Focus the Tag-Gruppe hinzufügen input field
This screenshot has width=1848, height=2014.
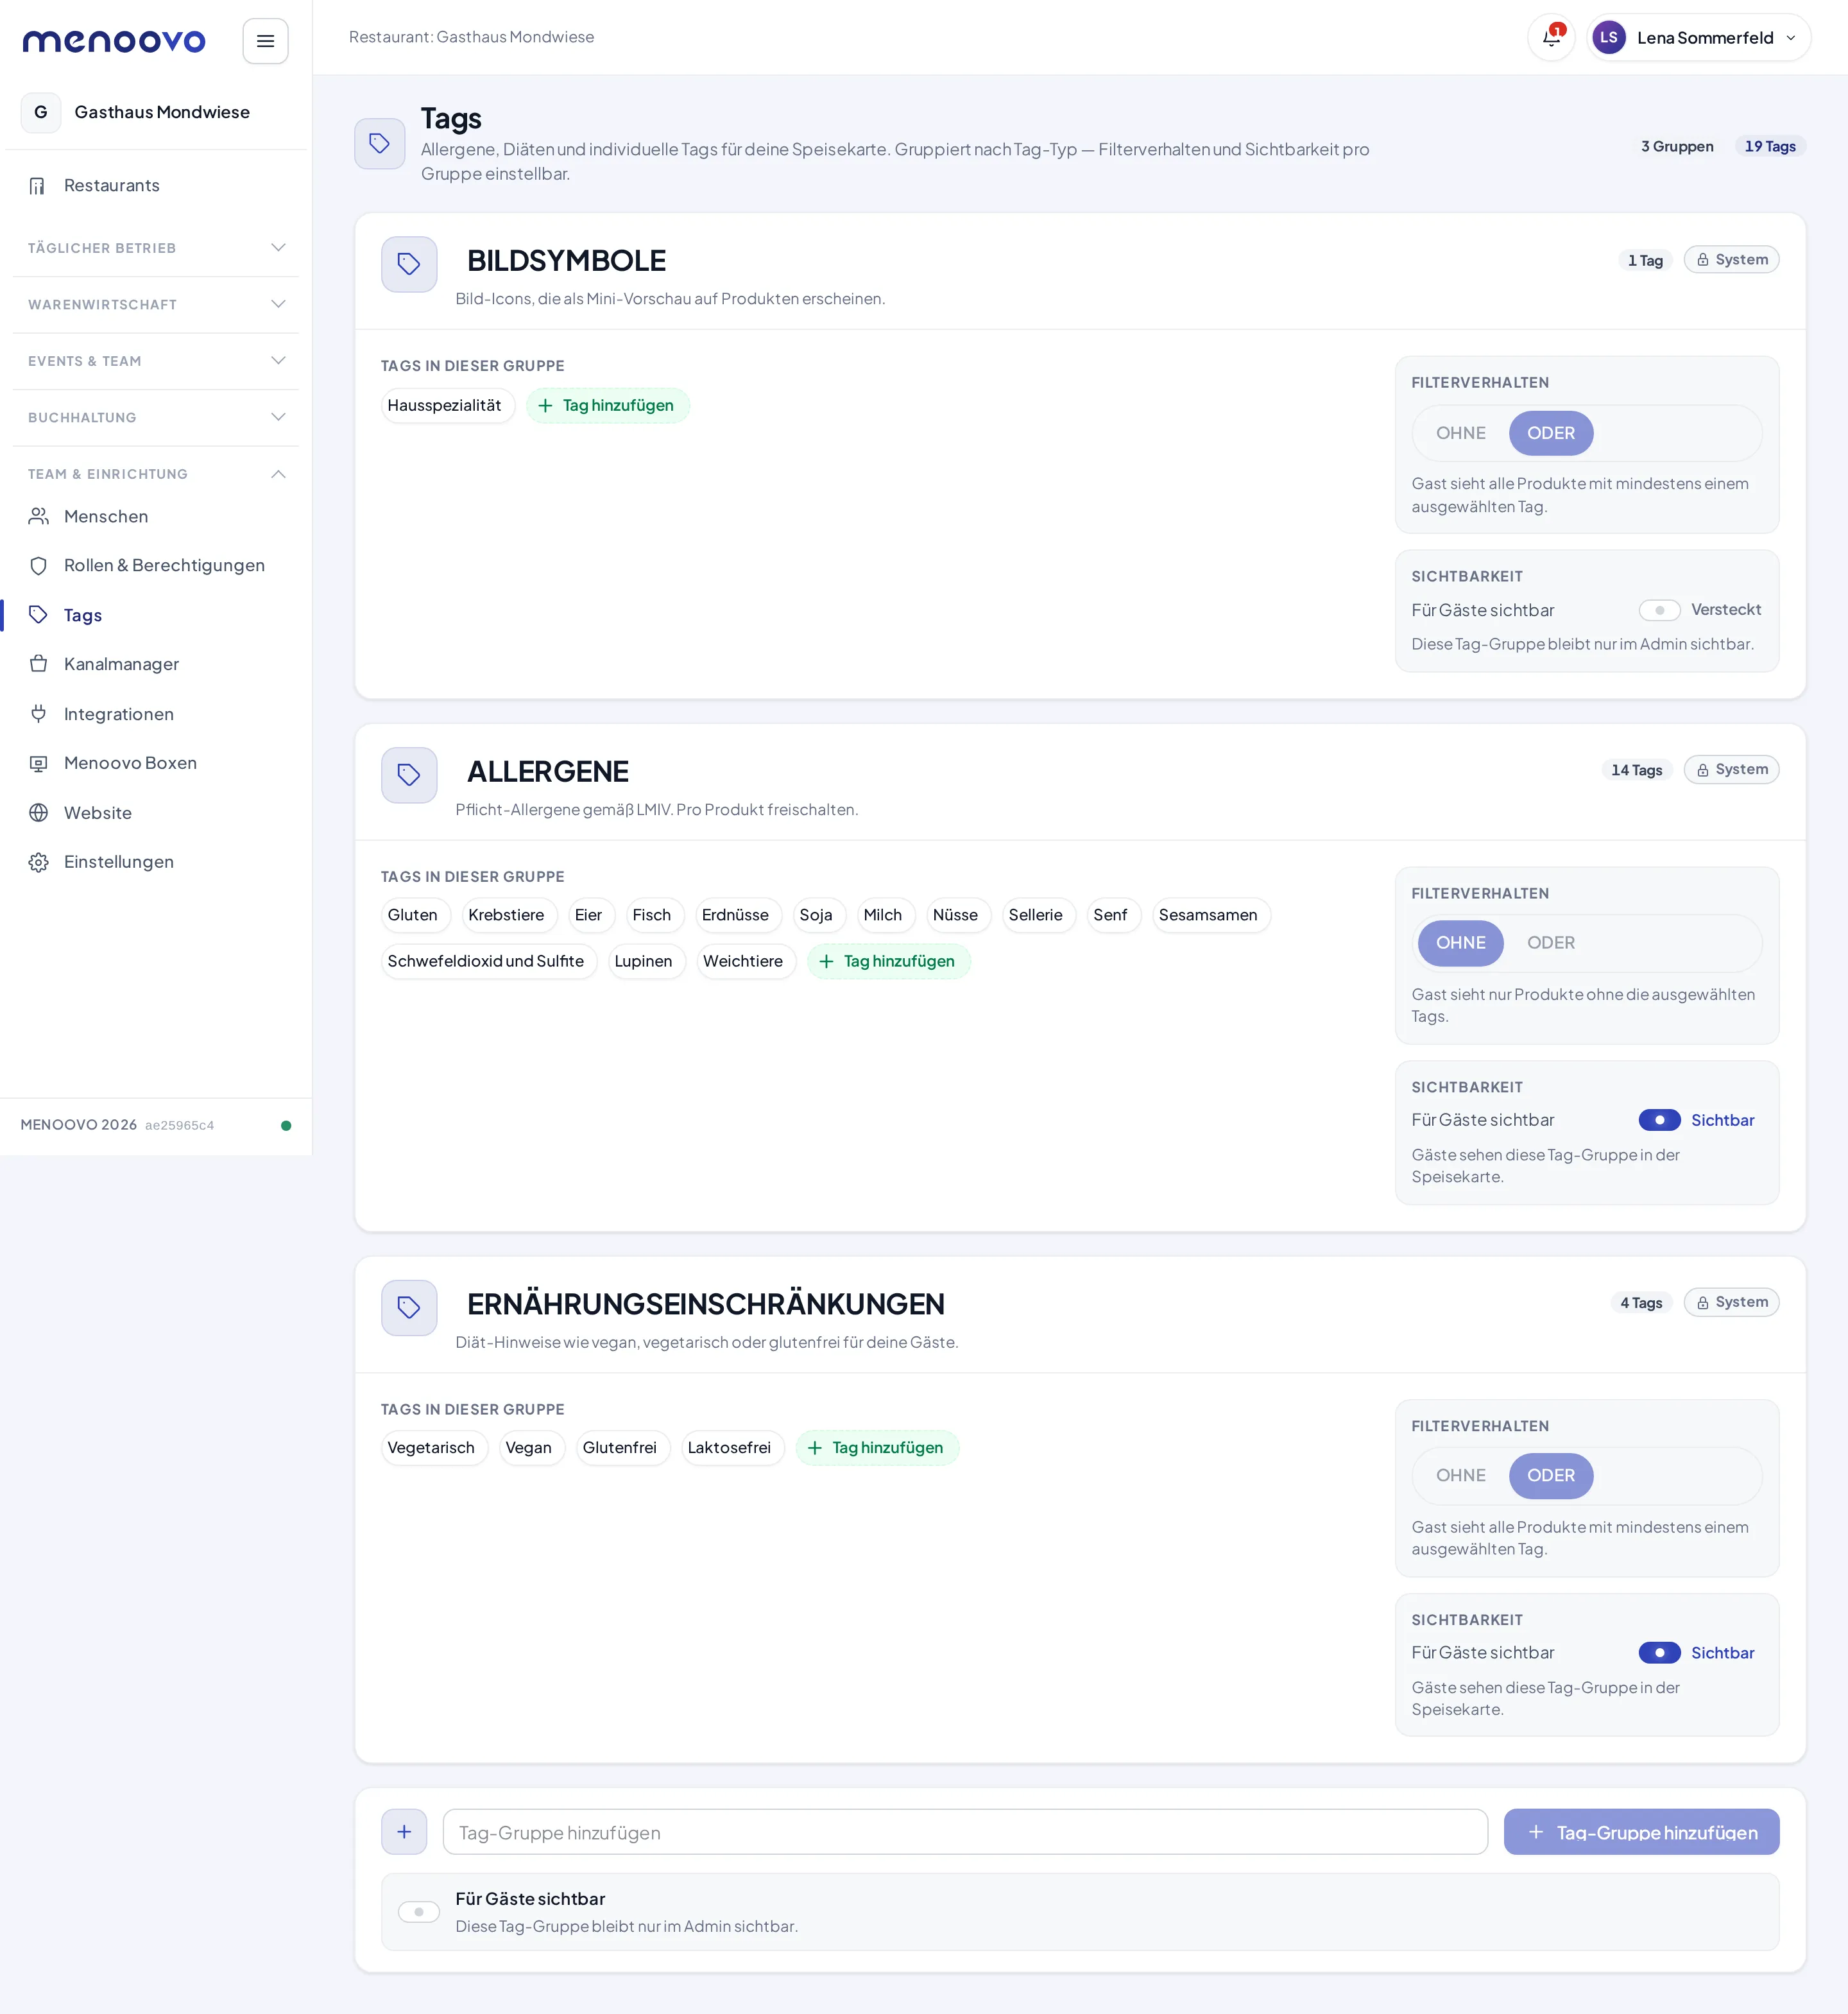click(x=965, y=1832)
